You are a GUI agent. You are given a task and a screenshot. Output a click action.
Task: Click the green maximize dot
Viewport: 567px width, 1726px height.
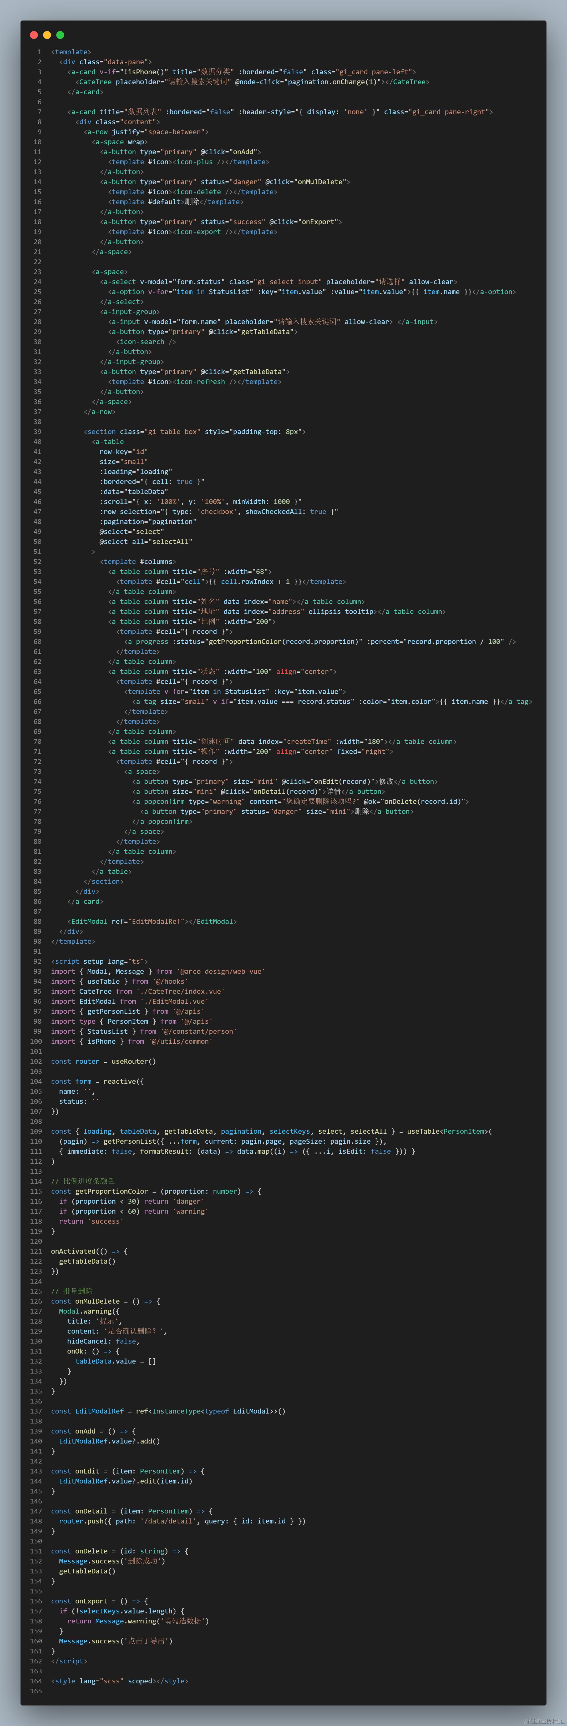pos(60,35)
